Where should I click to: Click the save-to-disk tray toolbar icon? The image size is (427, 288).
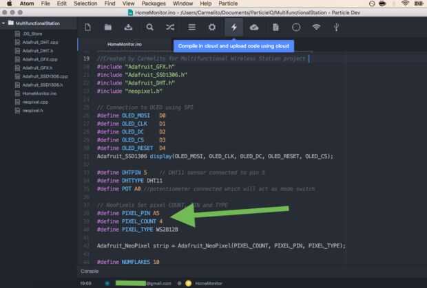pos(128,27)
